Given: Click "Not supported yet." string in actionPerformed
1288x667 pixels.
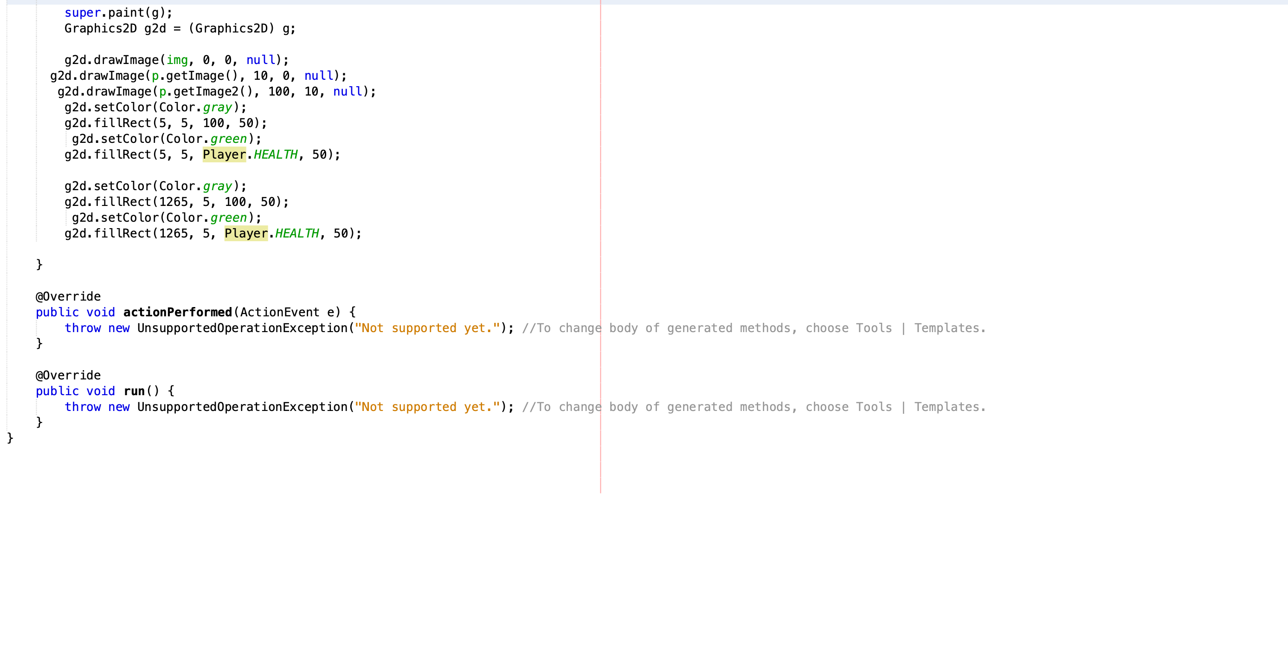Looking at the screenshot, I should (x=427, y=328).
